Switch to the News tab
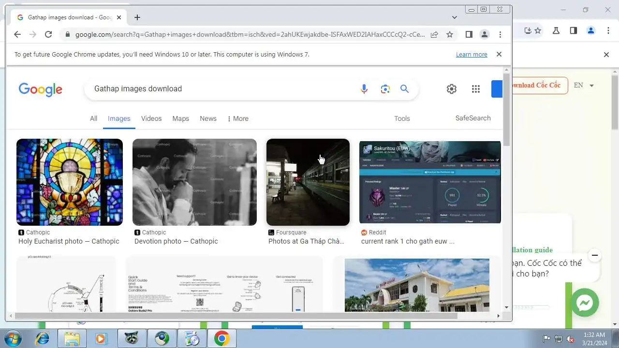This screenshot has width=619, height=348. click(208, 118)
